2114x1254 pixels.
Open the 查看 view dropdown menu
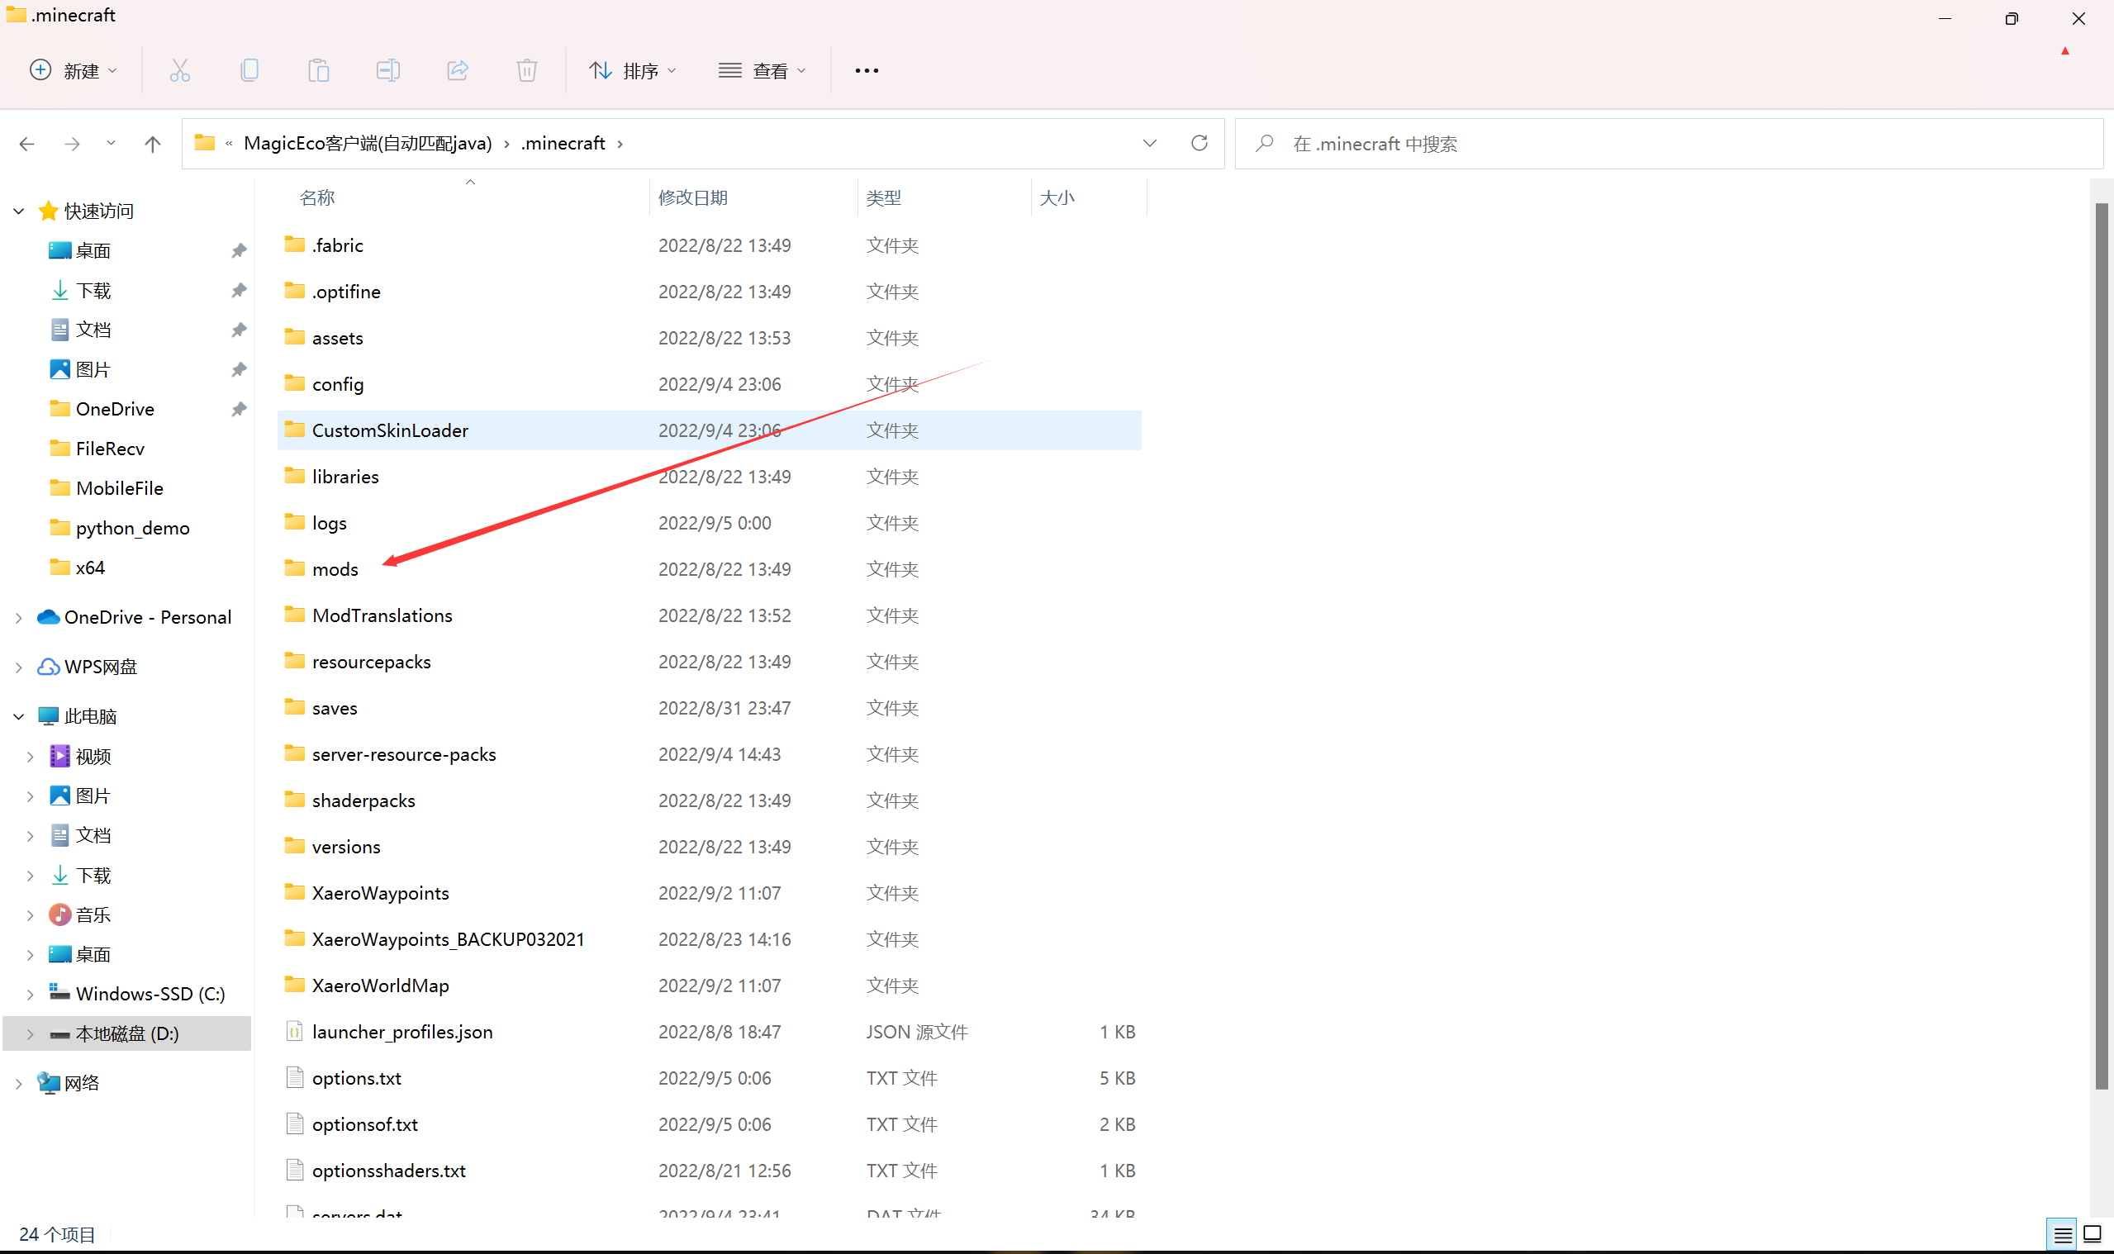click(x=762, y=71)
